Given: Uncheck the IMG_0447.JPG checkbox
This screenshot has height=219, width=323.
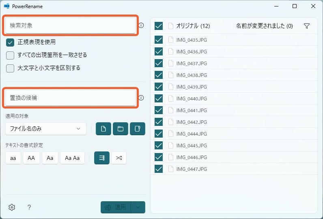Looking at the screenshot, I should [159, 169].
